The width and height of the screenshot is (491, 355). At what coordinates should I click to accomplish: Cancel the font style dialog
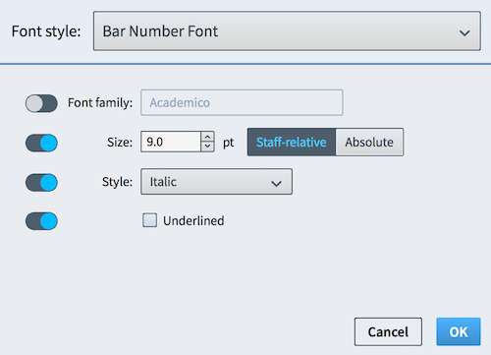[388, 331]
